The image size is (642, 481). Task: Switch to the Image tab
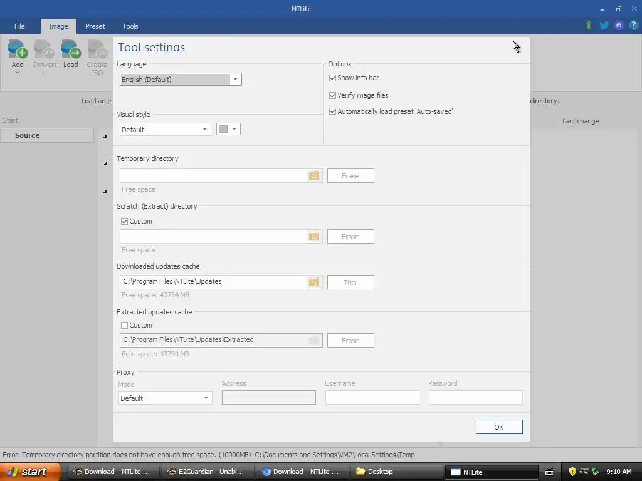[x=58, y=26]
